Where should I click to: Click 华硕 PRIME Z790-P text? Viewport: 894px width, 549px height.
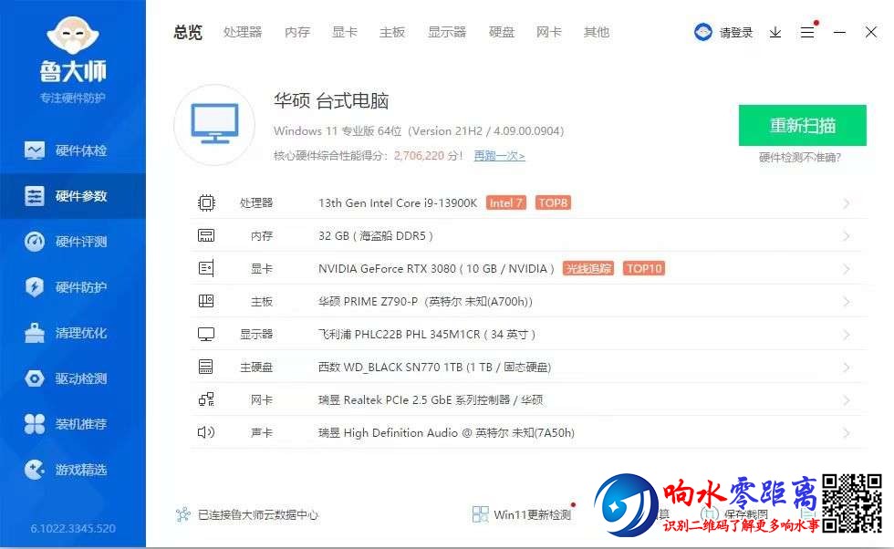coord(368,302)
